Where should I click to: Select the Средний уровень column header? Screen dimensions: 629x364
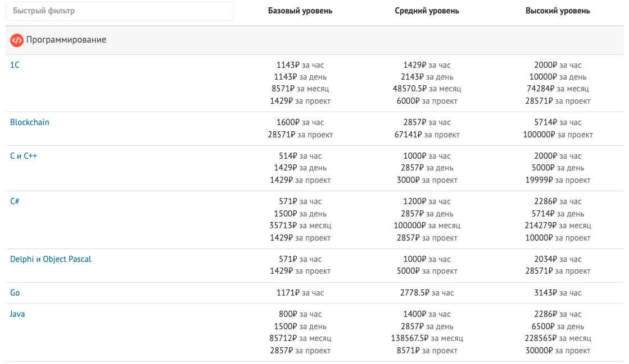pyautogui.click(x=427, y=11)
